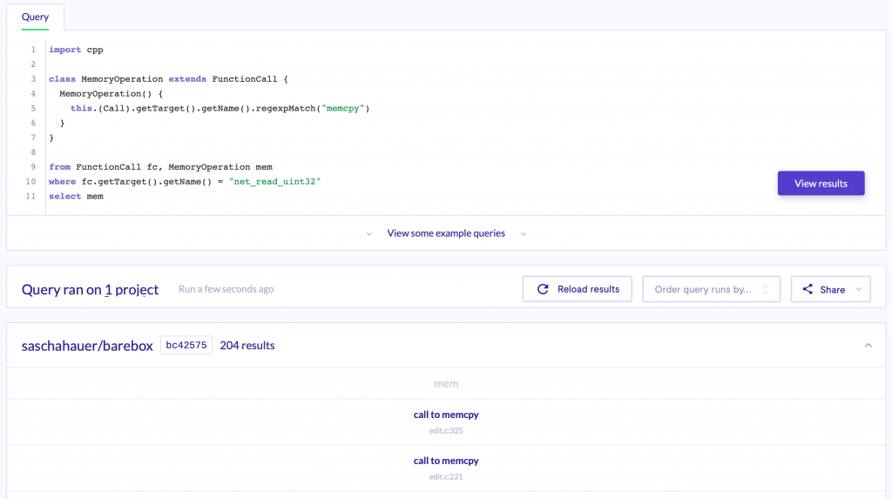Open the Order query runs by dropdown
The width and height of the screenshot is (892, 499).
(711, 289)
